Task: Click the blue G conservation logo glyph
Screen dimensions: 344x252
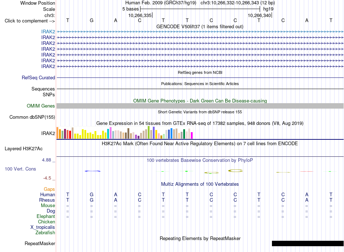Action: coord(93,171)
